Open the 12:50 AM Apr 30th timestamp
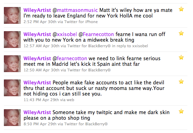This screenshot has height=133, width=193. [x=41, y=70]
